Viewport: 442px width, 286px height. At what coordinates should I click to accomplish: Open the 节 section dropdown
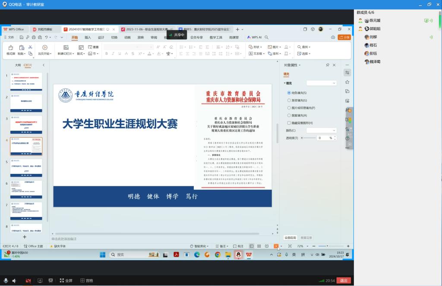click(93, 53)
